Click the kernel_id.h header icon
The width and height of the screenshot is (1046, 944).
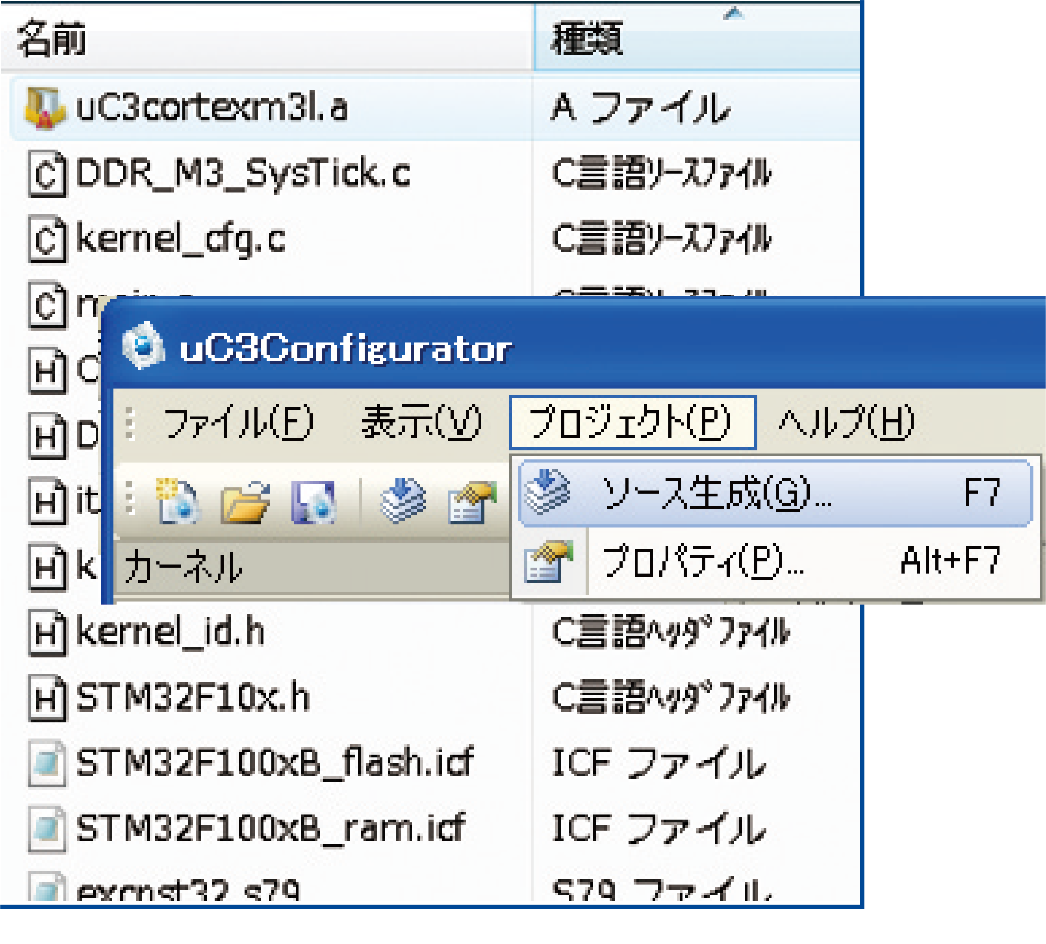[x=47, y=633]
